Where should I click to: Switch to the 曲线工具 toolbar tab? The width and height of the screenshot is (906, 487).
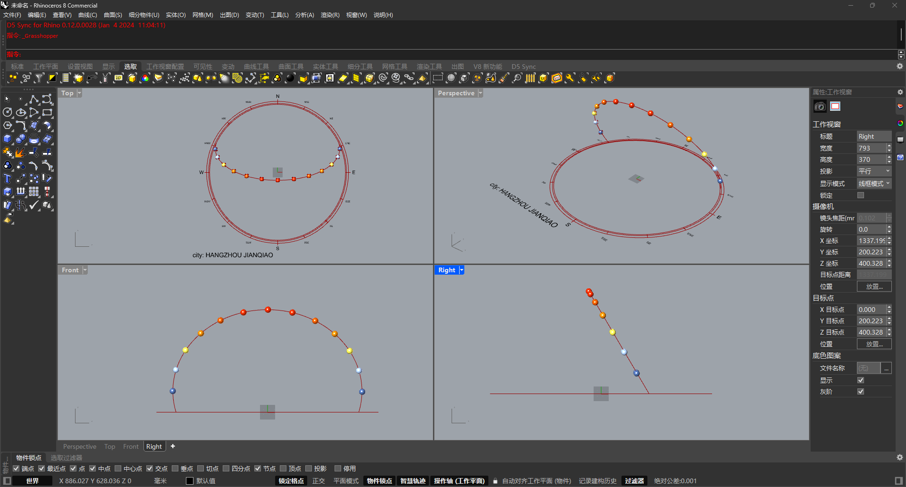point(256,67)
